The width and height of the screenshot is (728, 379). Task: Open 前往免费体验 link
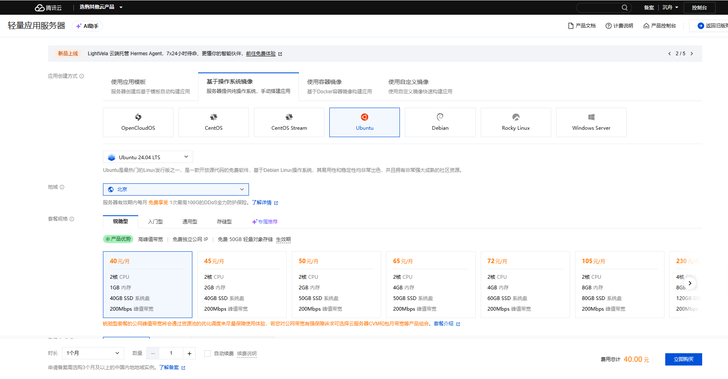[x=264, y=54]
